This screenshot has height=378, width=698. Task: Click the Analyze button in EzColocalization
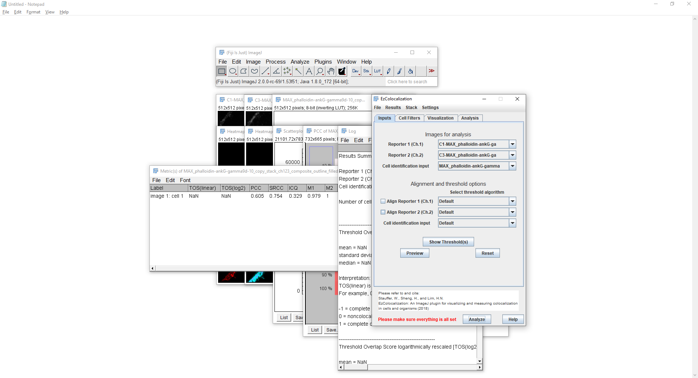(x=477, y=319)
